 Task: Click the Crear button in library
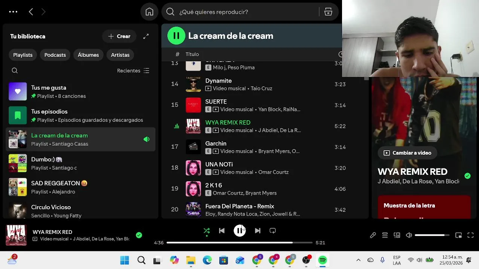(119, 36)
